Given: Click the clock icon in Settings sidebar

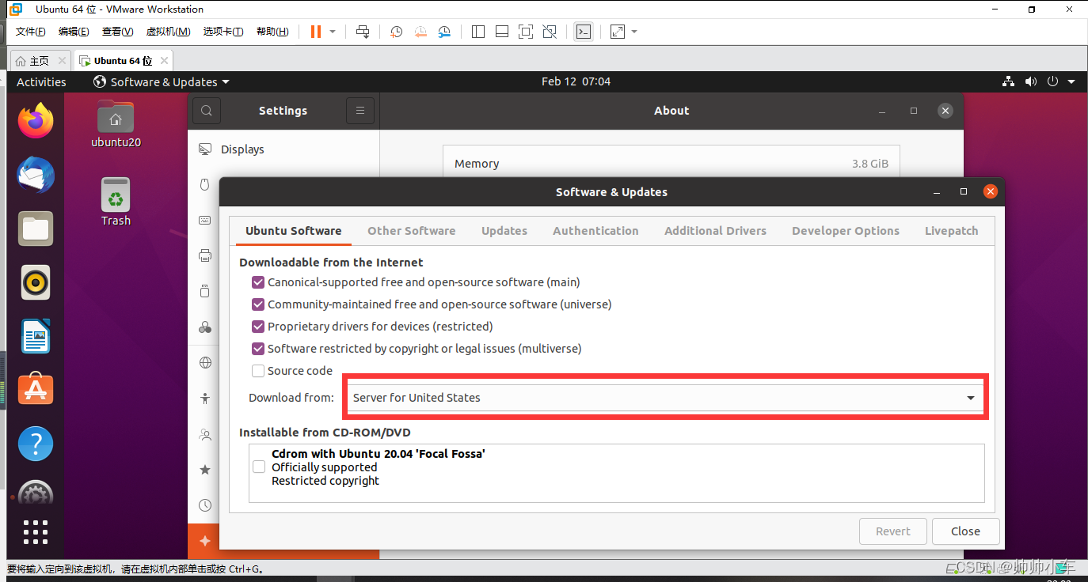Looking at the screenshot, I should click(205, 505).
